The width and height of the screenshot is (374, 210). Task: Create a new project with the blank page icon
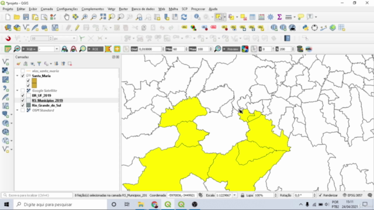click(8, 17)
